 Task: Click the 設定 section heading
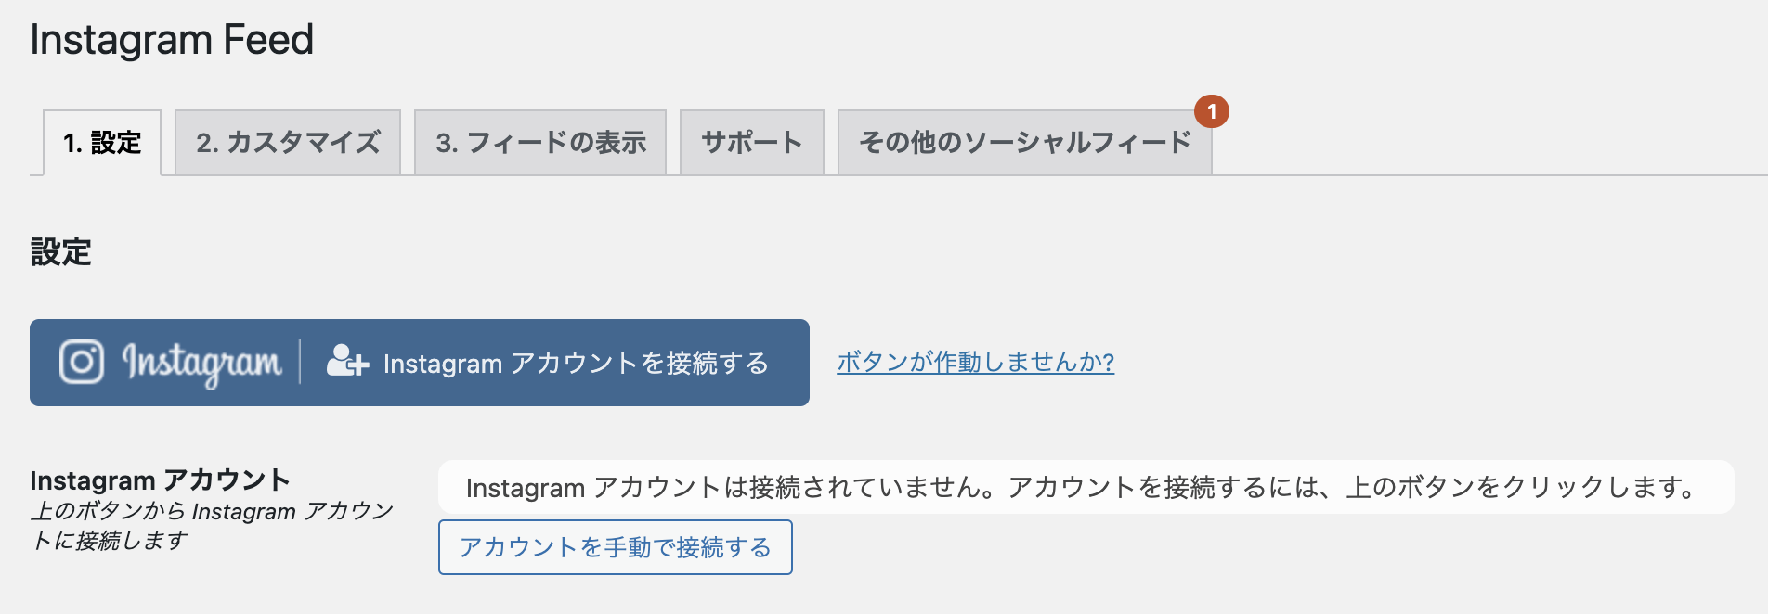61,252
